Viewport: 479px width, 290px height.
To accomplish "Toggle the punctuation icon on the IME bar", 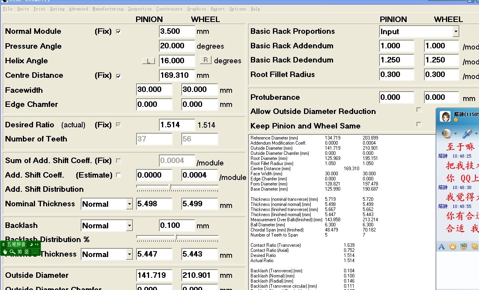I will 36,244.
